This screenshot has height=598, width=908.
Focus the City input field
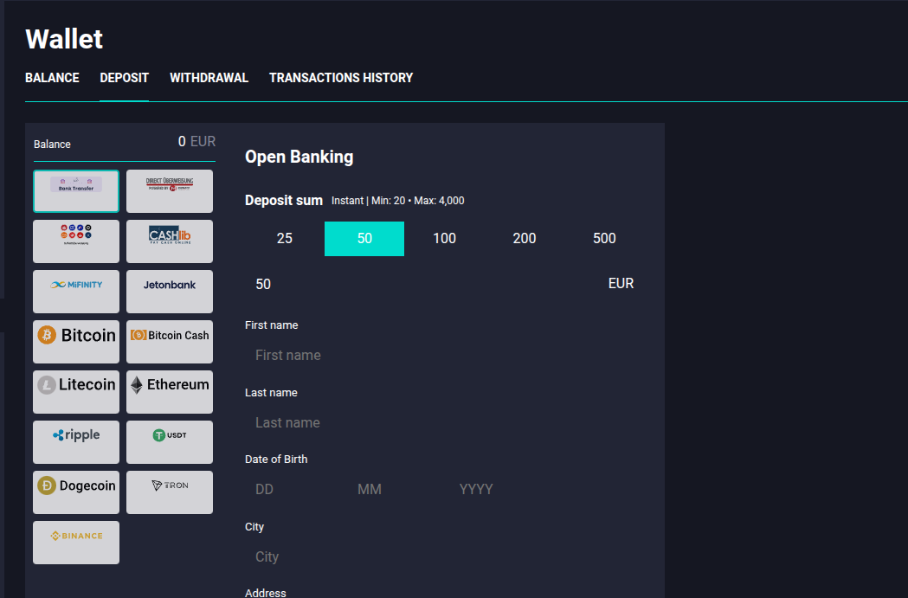[441, 556]
